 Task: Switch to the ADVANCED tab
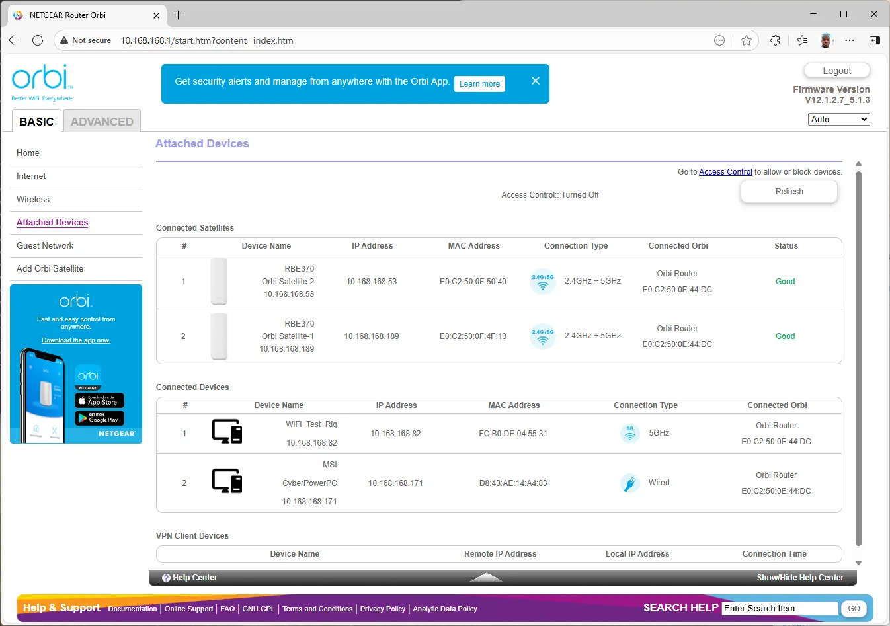tap(102, 122)
